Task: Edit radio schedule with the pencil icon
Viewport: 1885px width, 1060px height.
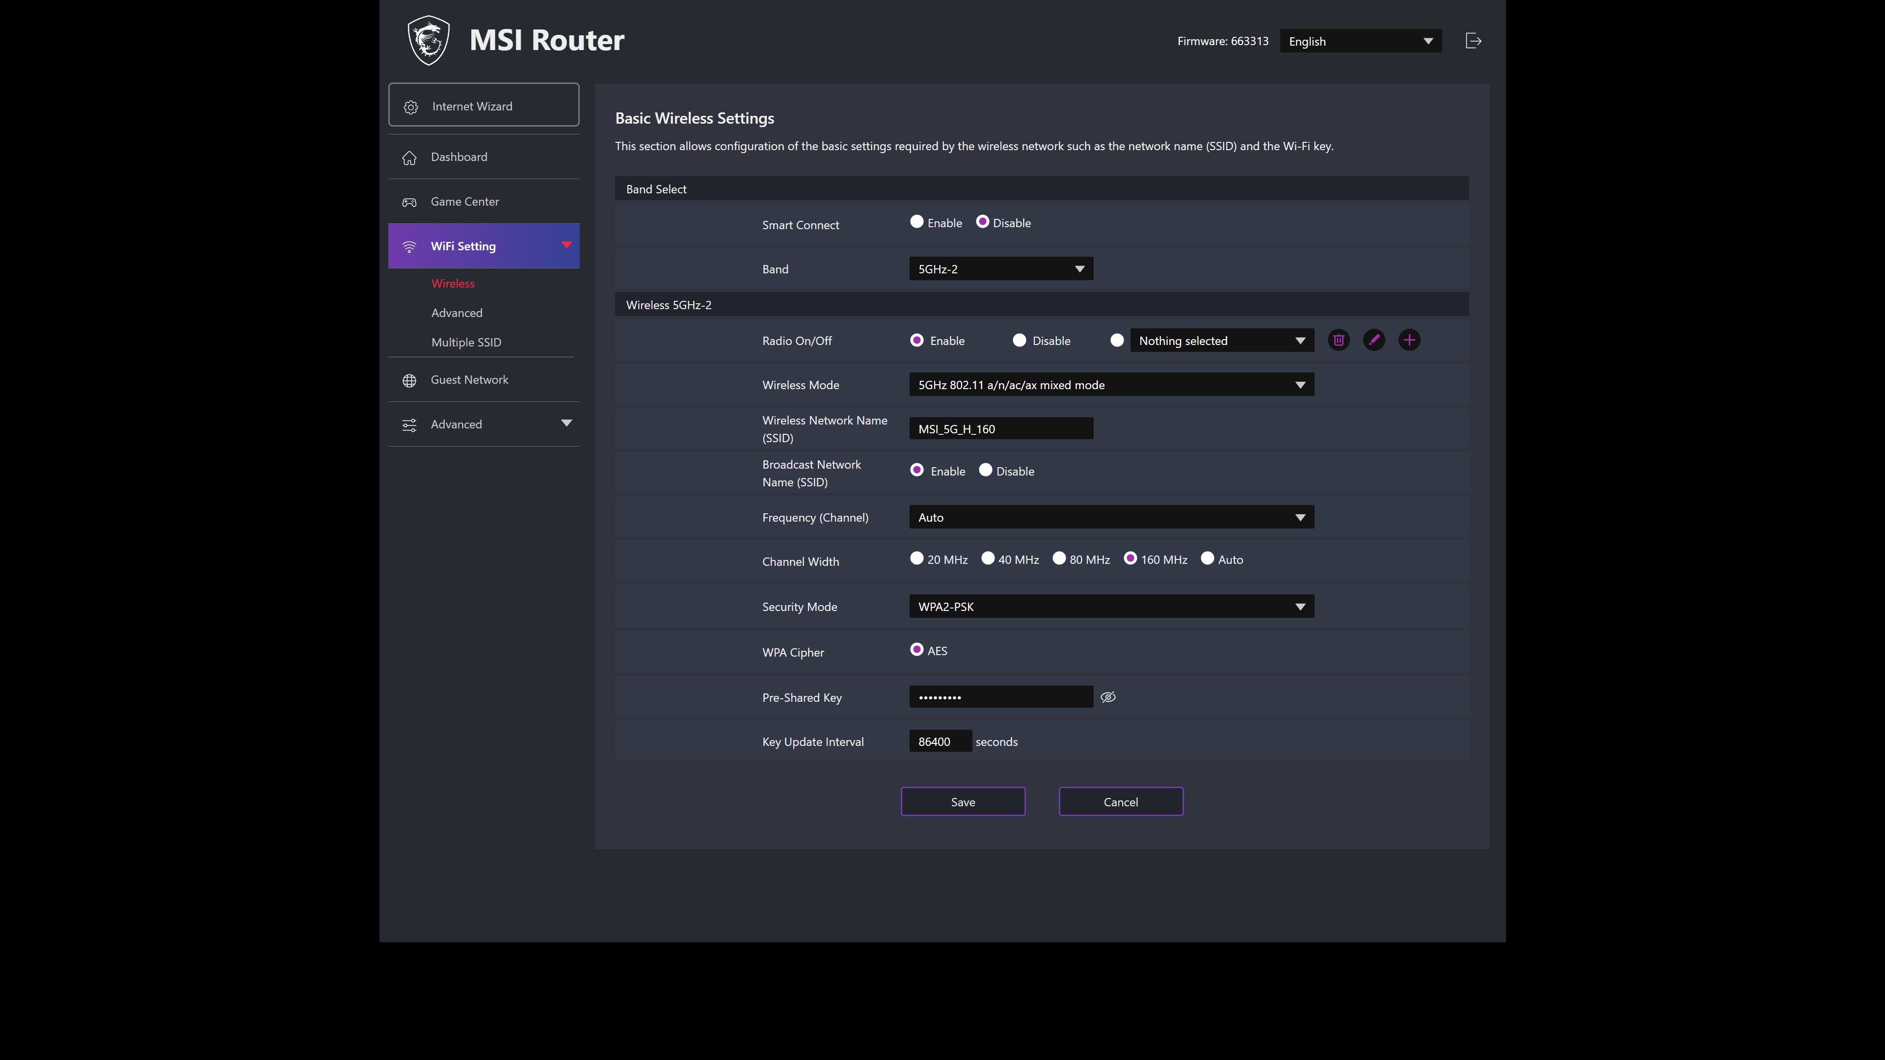Action: click(1373, 340)
